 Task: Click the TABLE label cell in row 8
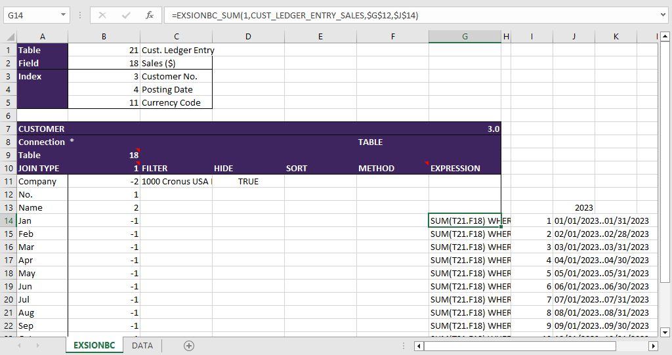(x=392, y=142)
